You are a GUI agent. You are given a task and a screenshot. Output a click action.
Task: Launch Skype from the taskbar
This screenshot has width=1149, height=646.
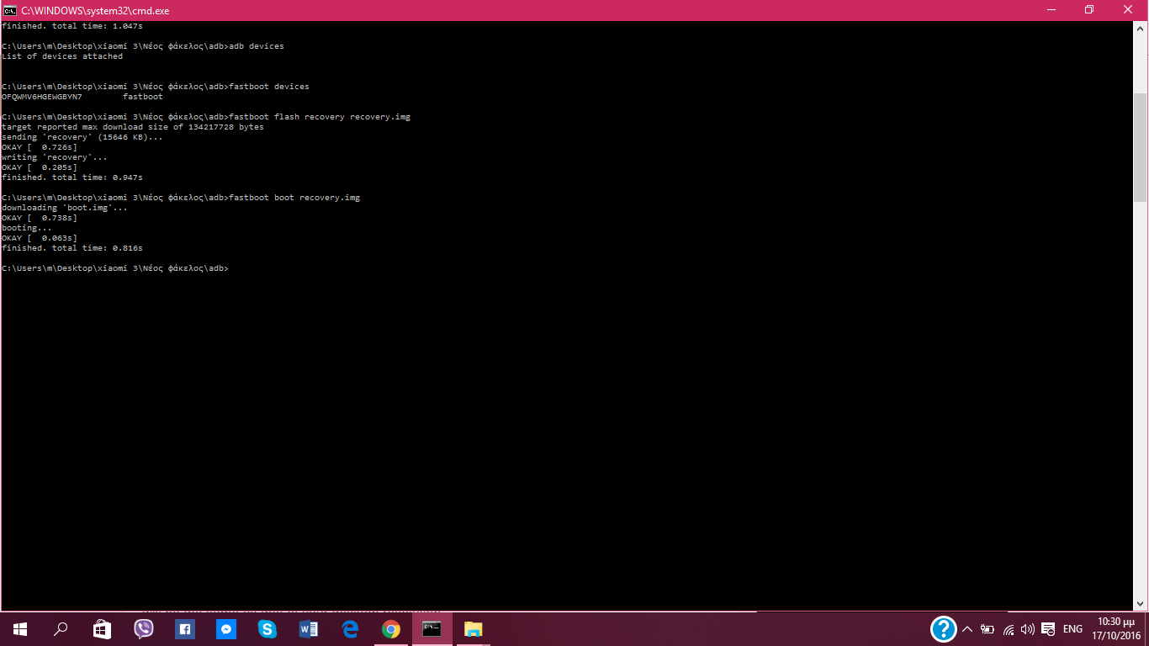[x=267, y=628]
